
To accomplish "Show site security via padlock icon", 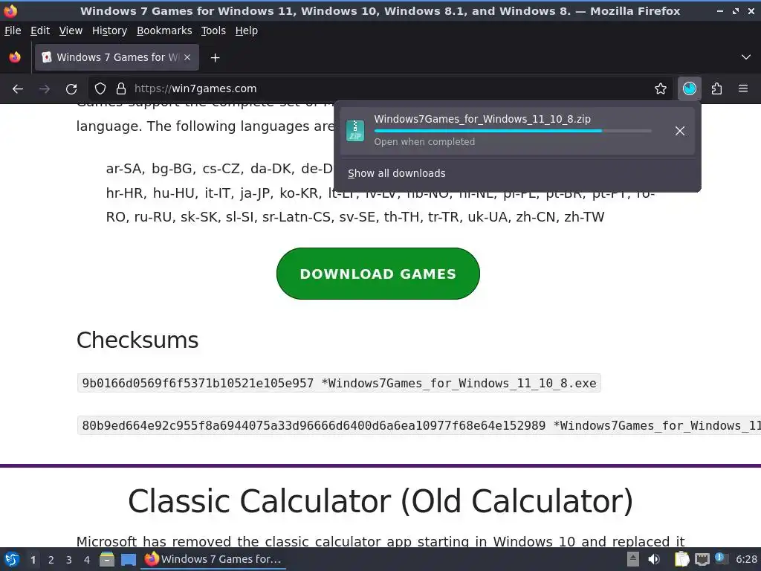I will coord(121,89).
